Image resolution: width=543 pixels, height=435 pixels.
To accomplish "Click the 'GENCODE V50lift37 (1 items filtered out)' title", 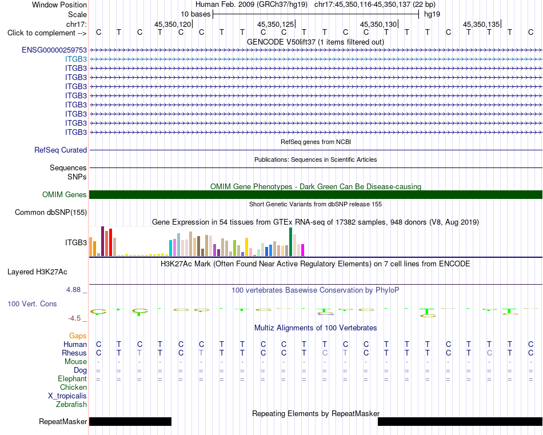I will coord(316,42).
